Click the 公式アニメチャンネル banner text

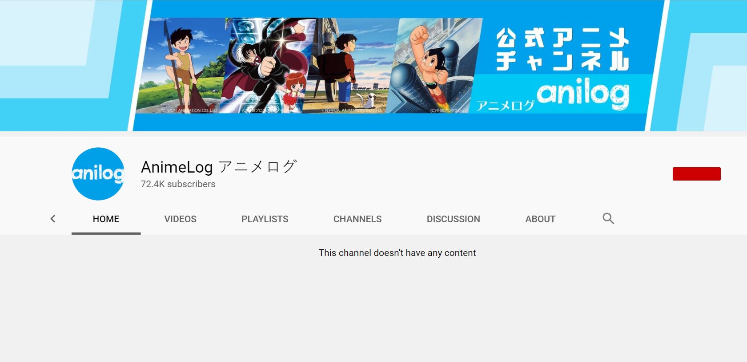(562, 49)
